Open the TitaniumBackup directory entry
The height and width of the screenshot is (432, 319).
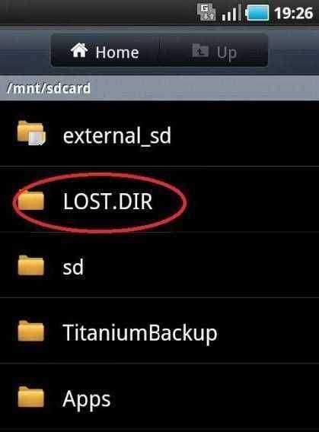coord(159,330)
